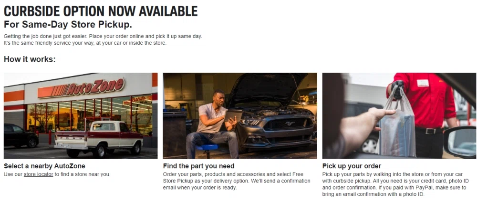The width and height of the screenshot is (477, 200).
Task: Click the Mustang front grille emblem
Action: tap(288, 124)
